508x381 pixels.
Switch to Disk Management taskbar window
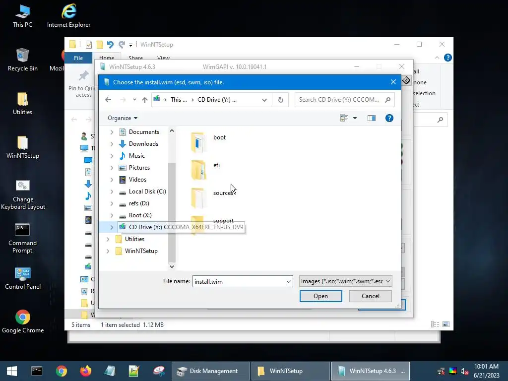point(210,371)
